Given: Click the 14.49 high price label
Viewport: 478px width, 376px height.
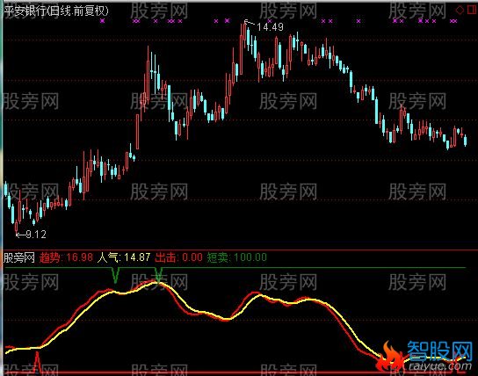Looking at the screenshot, I should pyautogui.click(x=270, y=27).
